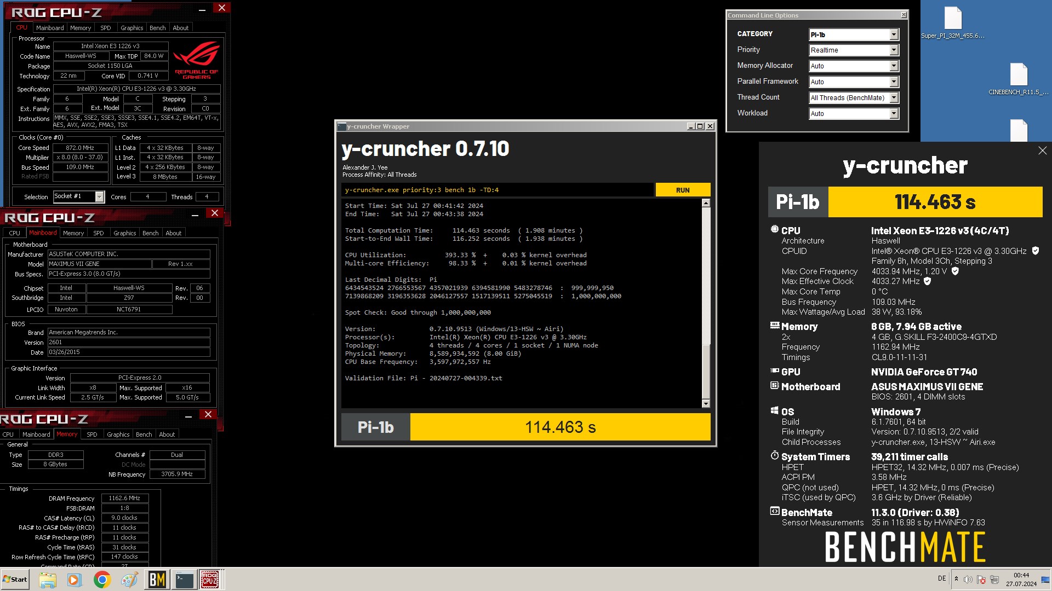This screenshot has width=1052, height=591.
Task: Minimize the y-cruncher Wrapper window
Action: click(691, 126)
